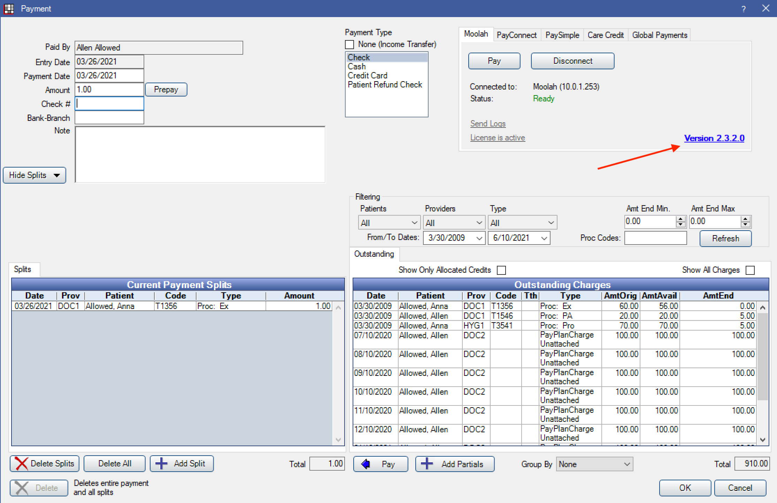Open the Send Logs link
This screenshot has height=503, width=777.
tap(488, 124)
